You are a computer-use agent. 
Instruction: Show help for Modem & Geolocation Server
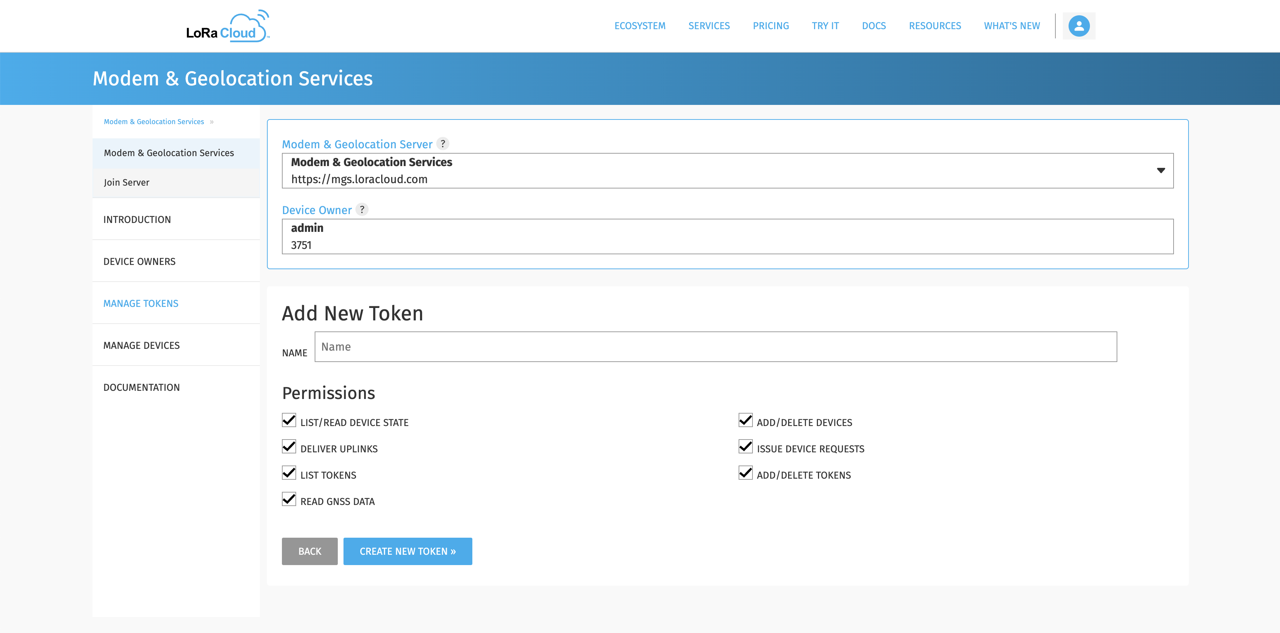click(x=443, y=143)
